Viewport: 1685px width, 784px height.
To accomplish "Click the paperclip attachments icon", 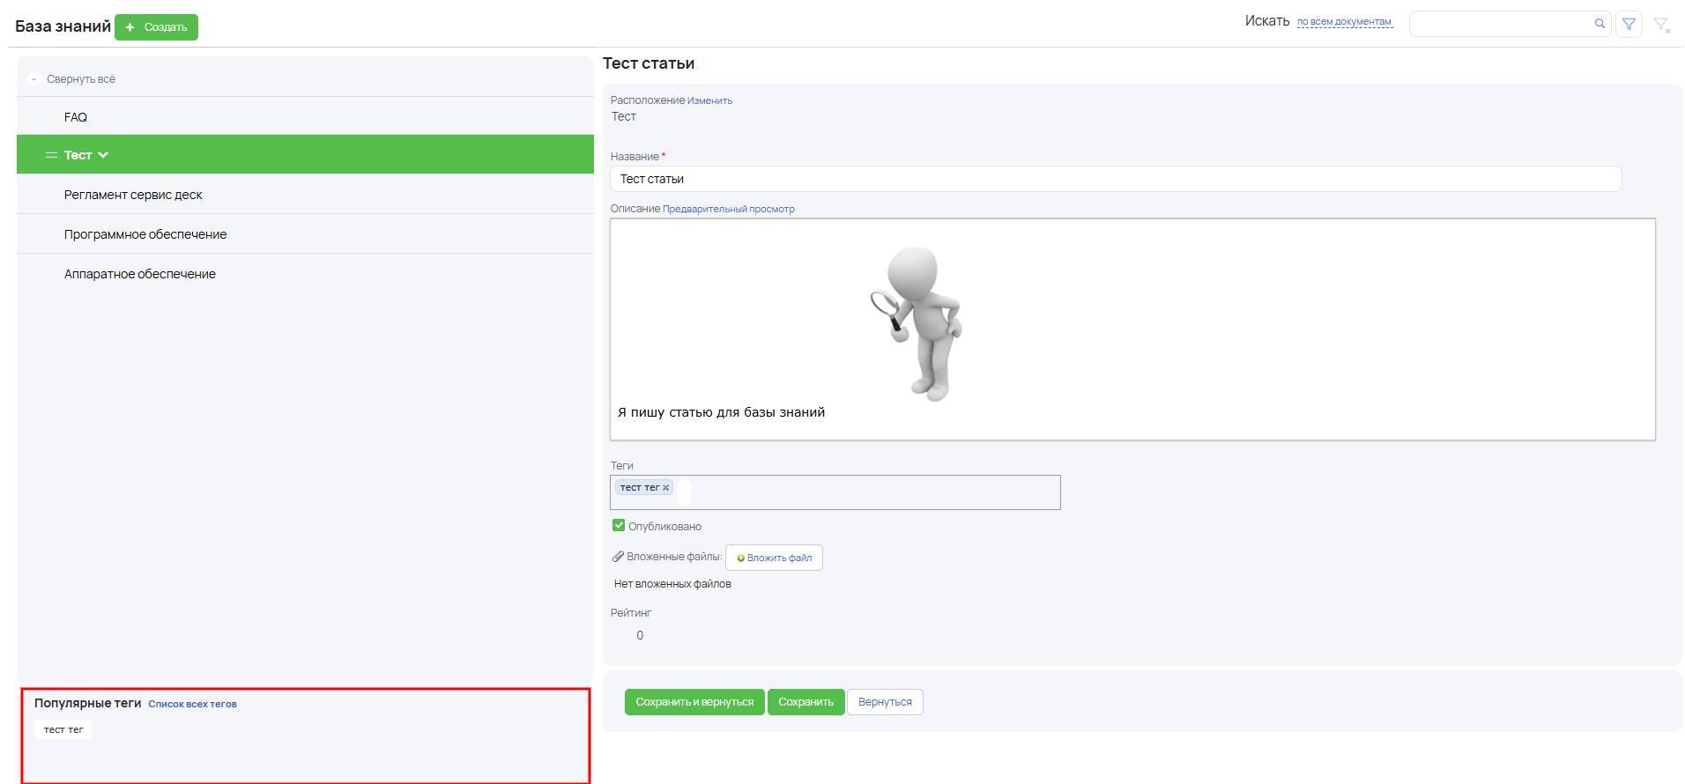I will click(x=618, y=557).
